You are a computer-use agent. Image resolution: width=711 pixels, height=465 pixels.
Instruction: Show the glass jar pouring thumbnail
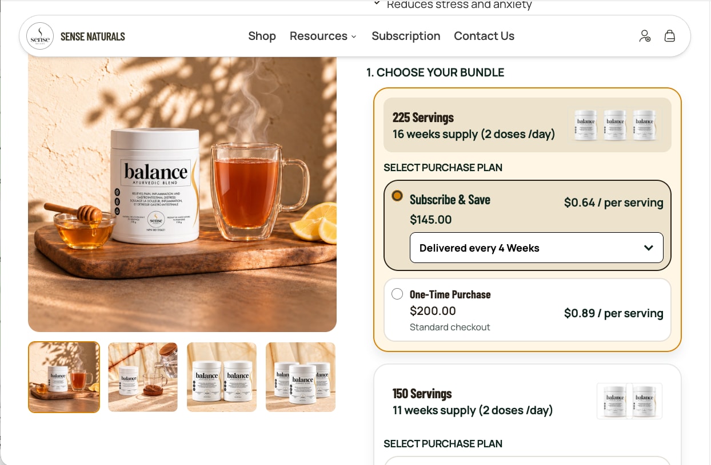coord(143,377)
